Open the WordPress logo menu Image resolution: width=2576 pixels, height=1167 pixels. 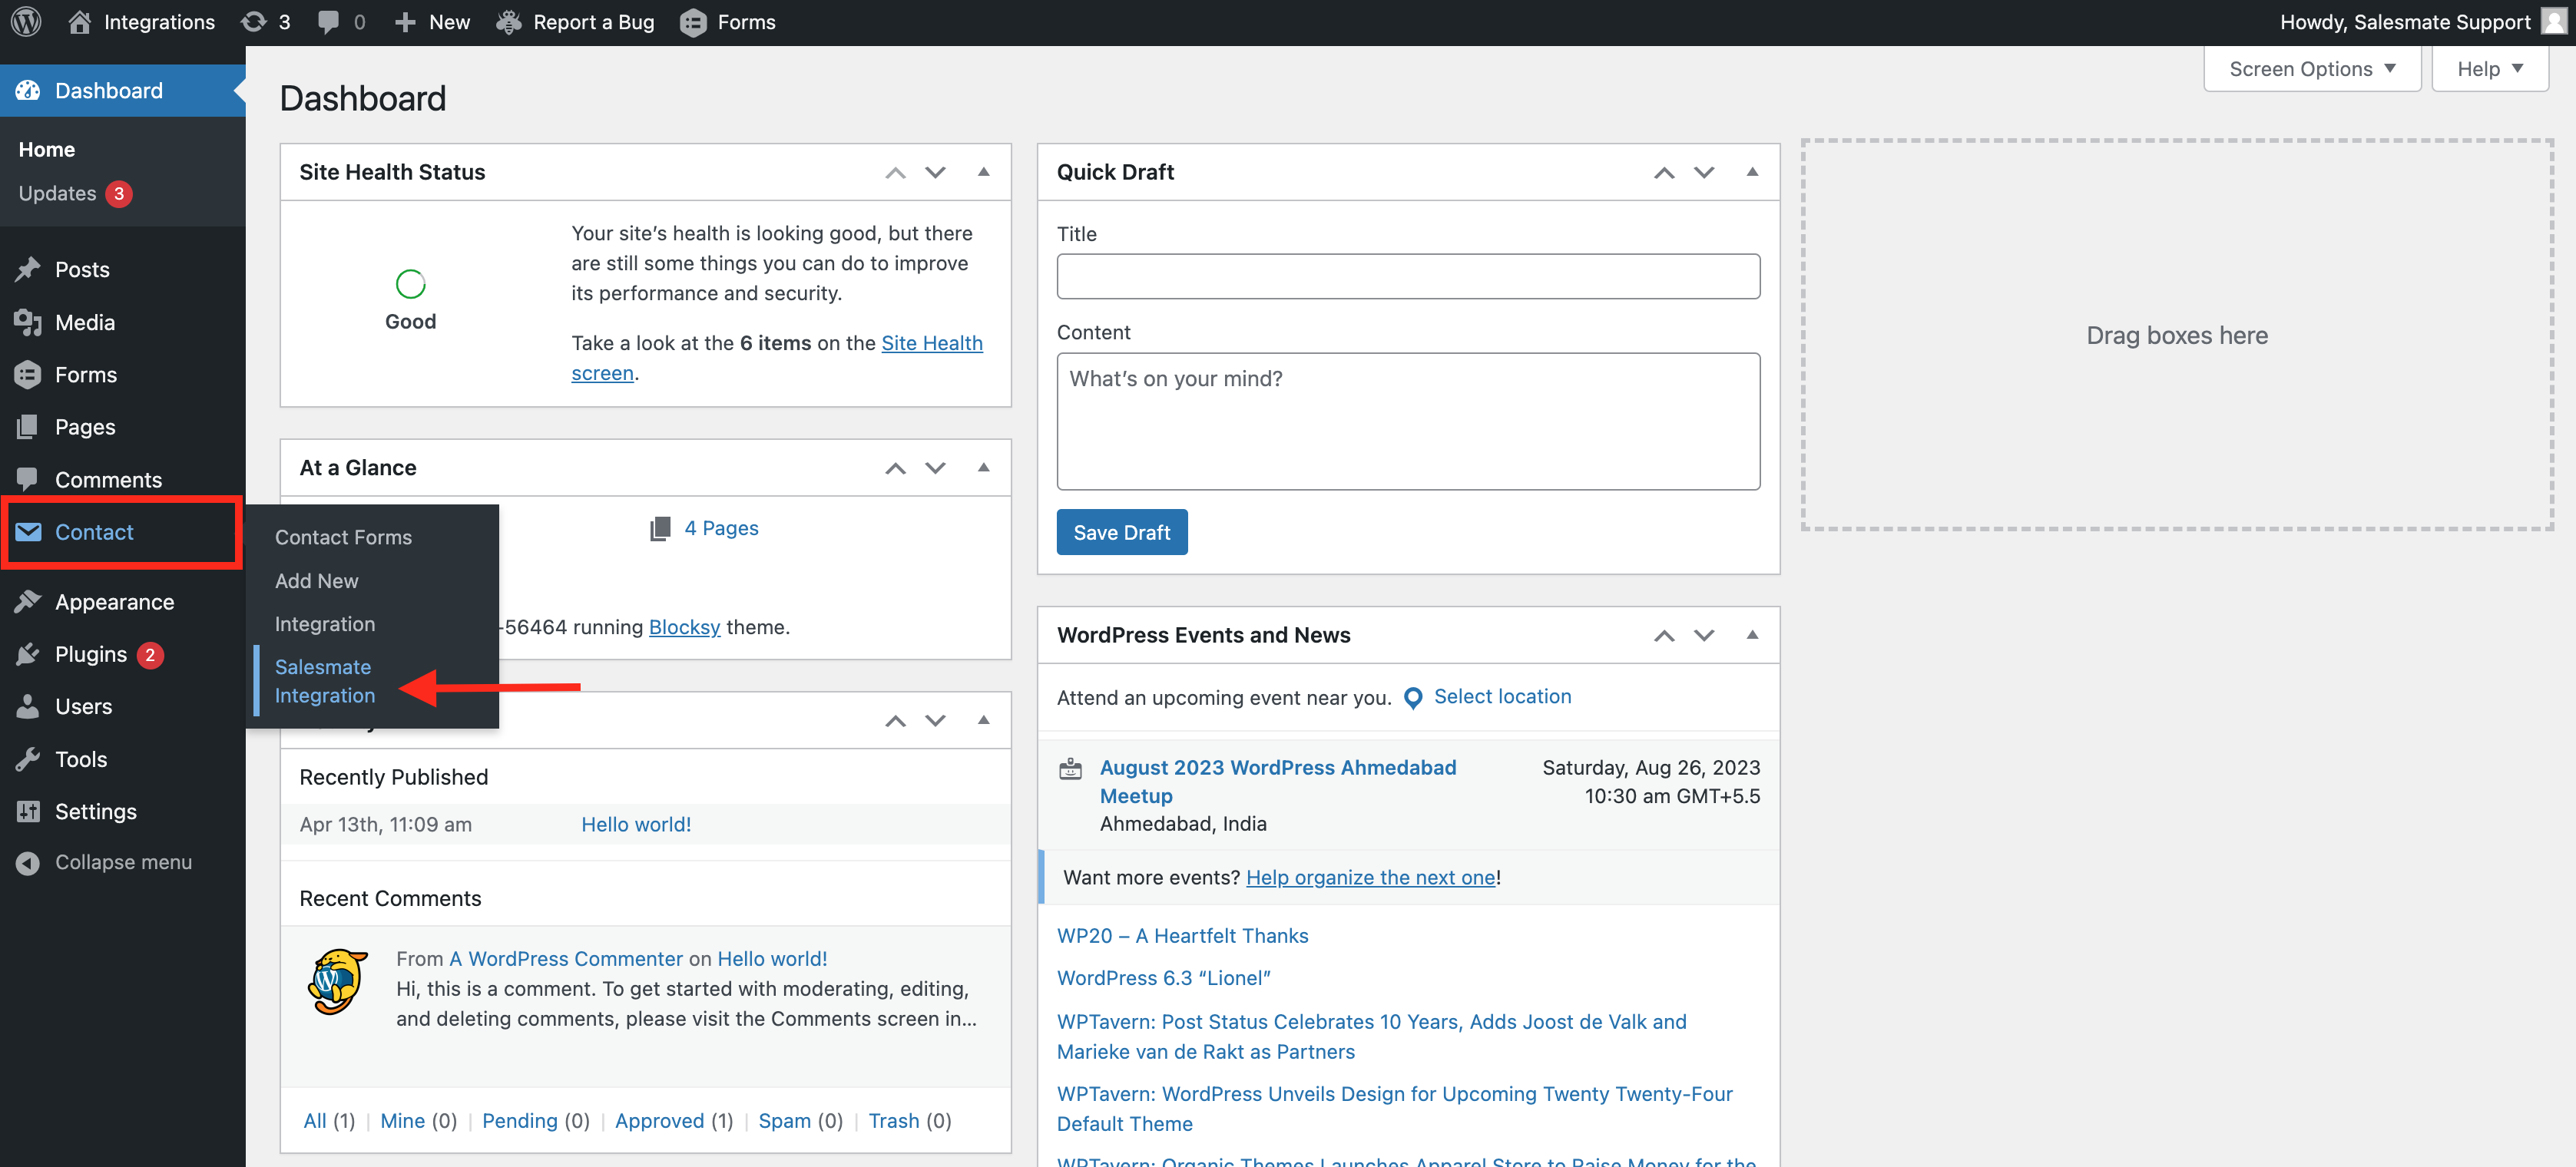tap(26, 22)
